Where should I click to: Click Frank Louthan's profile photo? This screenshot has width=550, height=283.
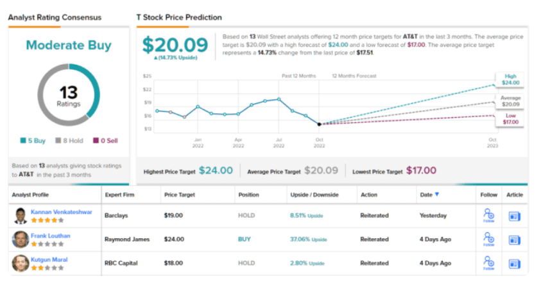coord(20,239)
